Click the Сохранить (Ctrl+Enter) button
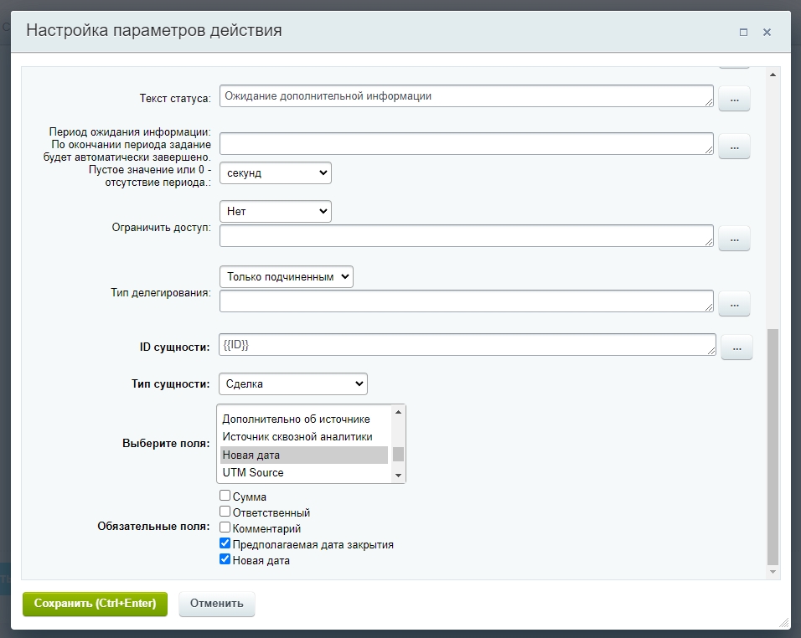The width and height of the screenshot is (801, 638). coord(95,604)
